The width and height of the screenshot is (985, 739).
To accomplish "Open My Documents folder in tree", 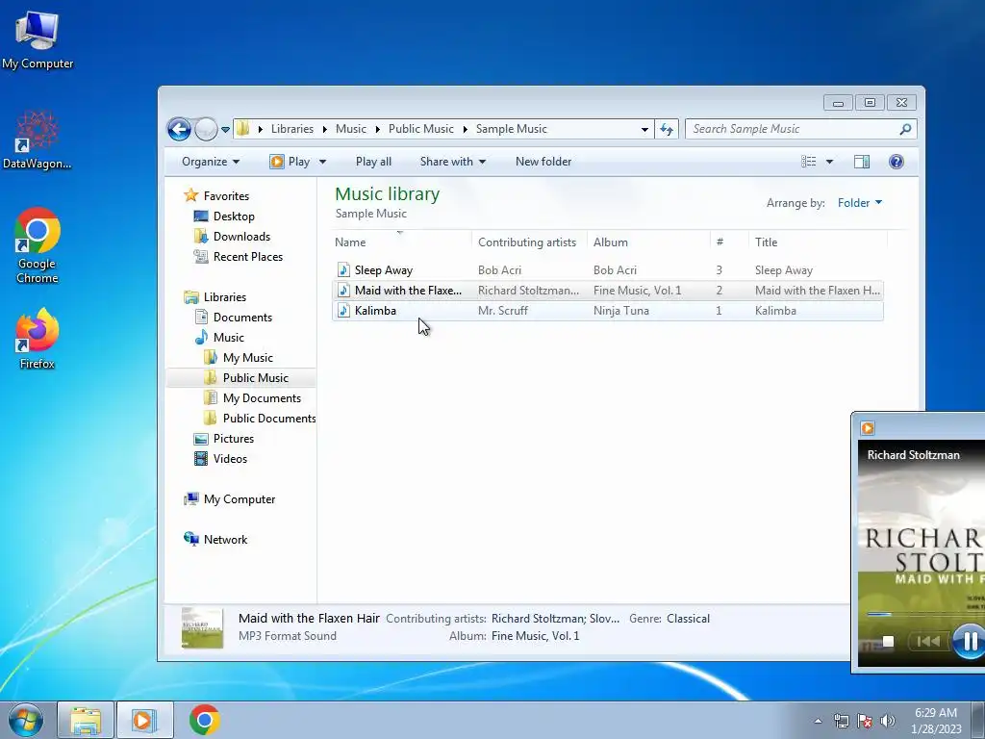I will pos(262,397).
